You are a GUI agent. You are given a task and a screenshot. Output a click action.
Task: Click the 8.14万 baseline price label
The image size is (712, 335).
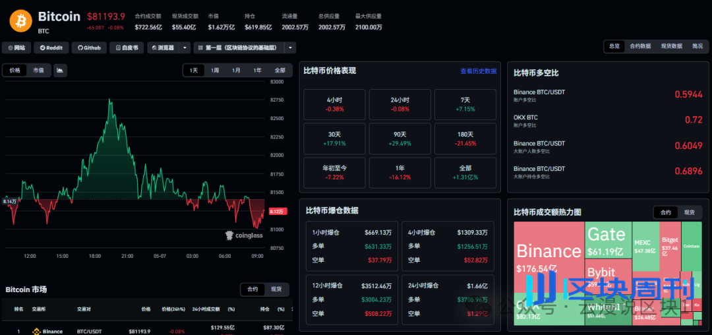9,201
